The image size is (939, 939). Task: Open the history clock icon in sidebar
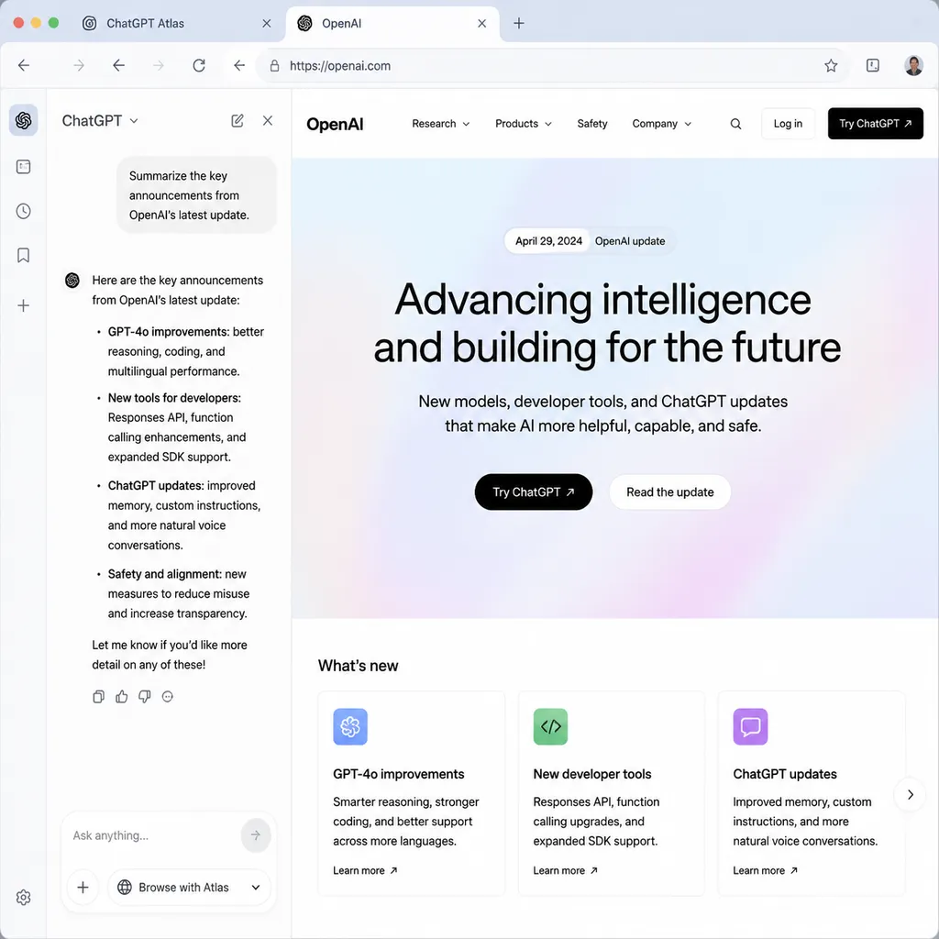pyautogui.click(x=23, y=211)
